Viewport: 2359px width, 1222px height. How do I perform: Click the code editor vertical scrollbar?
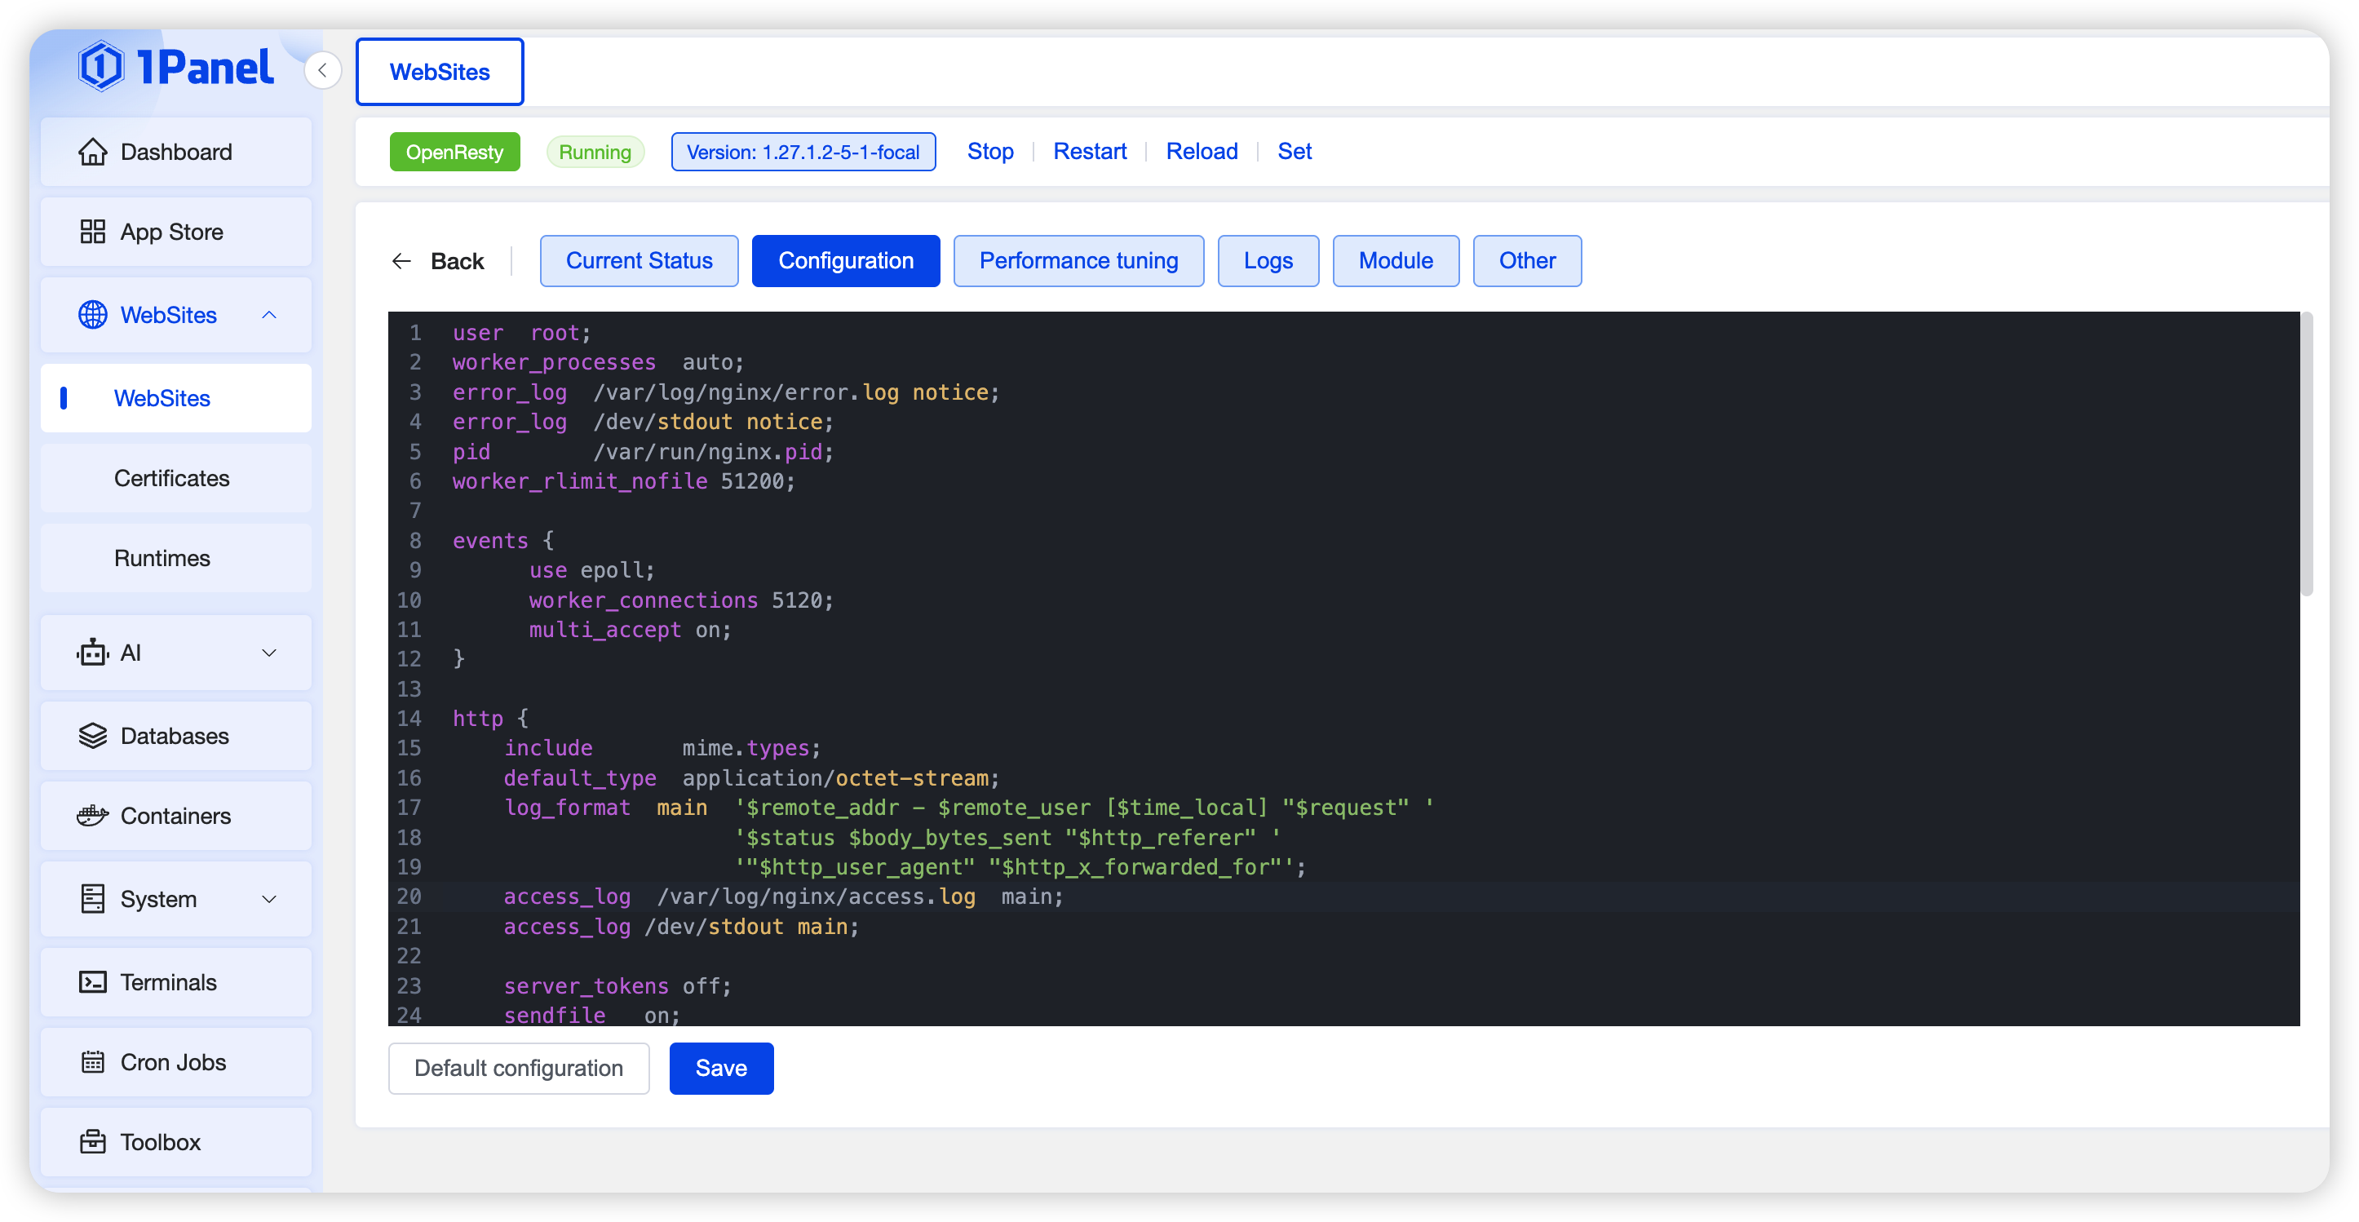click(2307, 455)
